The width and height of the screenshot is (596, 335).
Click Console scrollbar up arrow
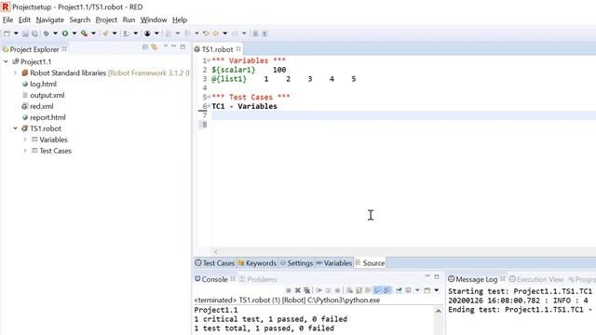point(439,312)
